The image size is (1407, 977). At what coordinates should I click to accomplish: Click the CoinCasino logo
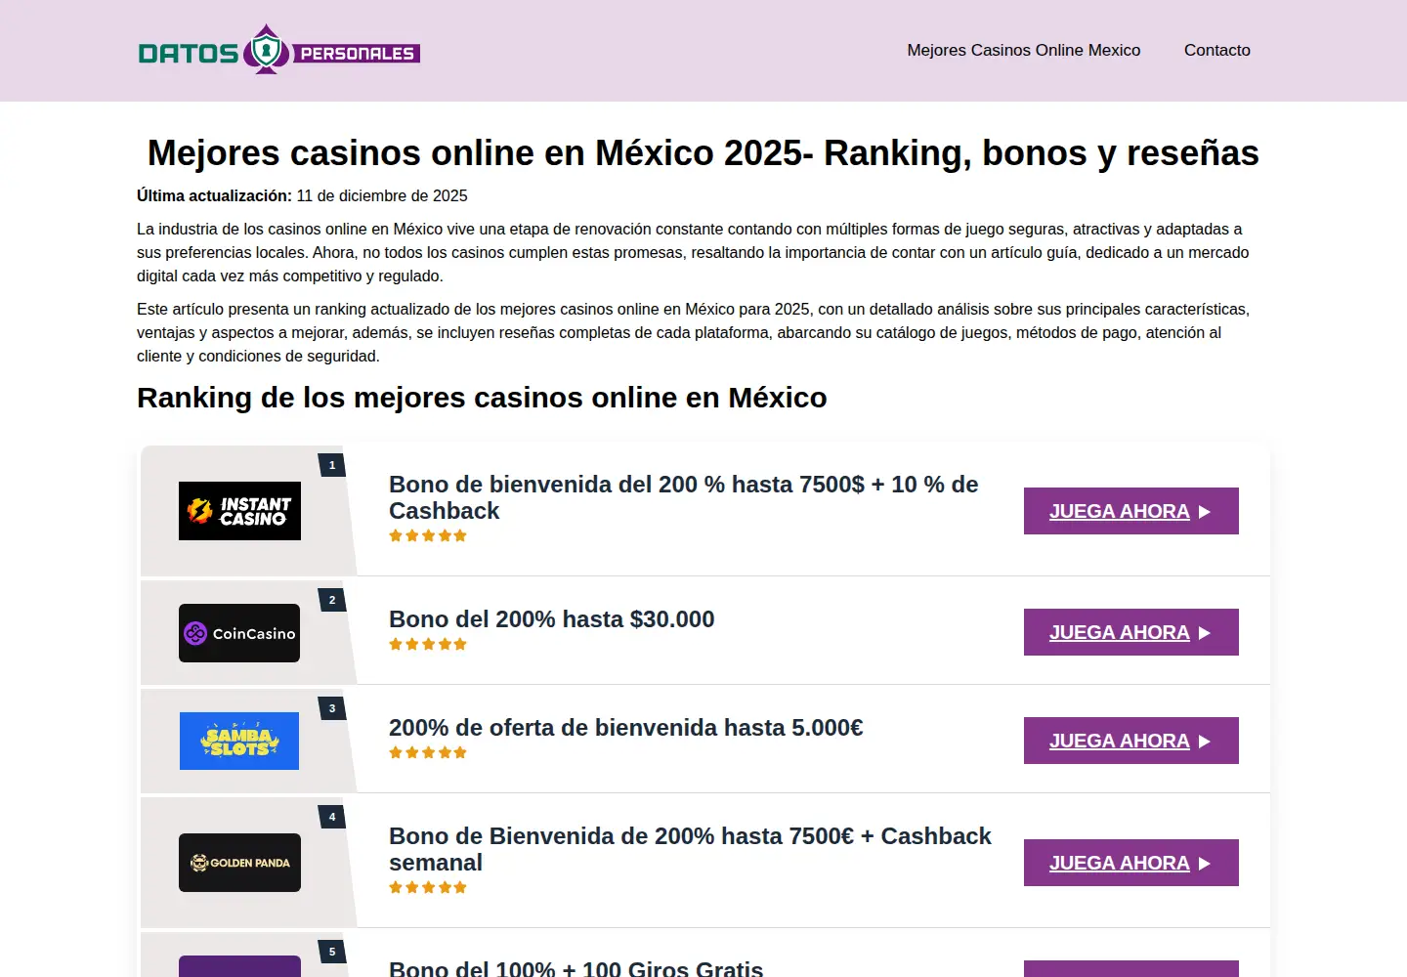[239, 633]
